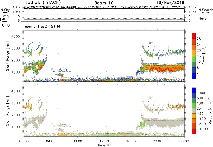
Task: Click the 18 tick on frequency axis
Action: (18, 16)
